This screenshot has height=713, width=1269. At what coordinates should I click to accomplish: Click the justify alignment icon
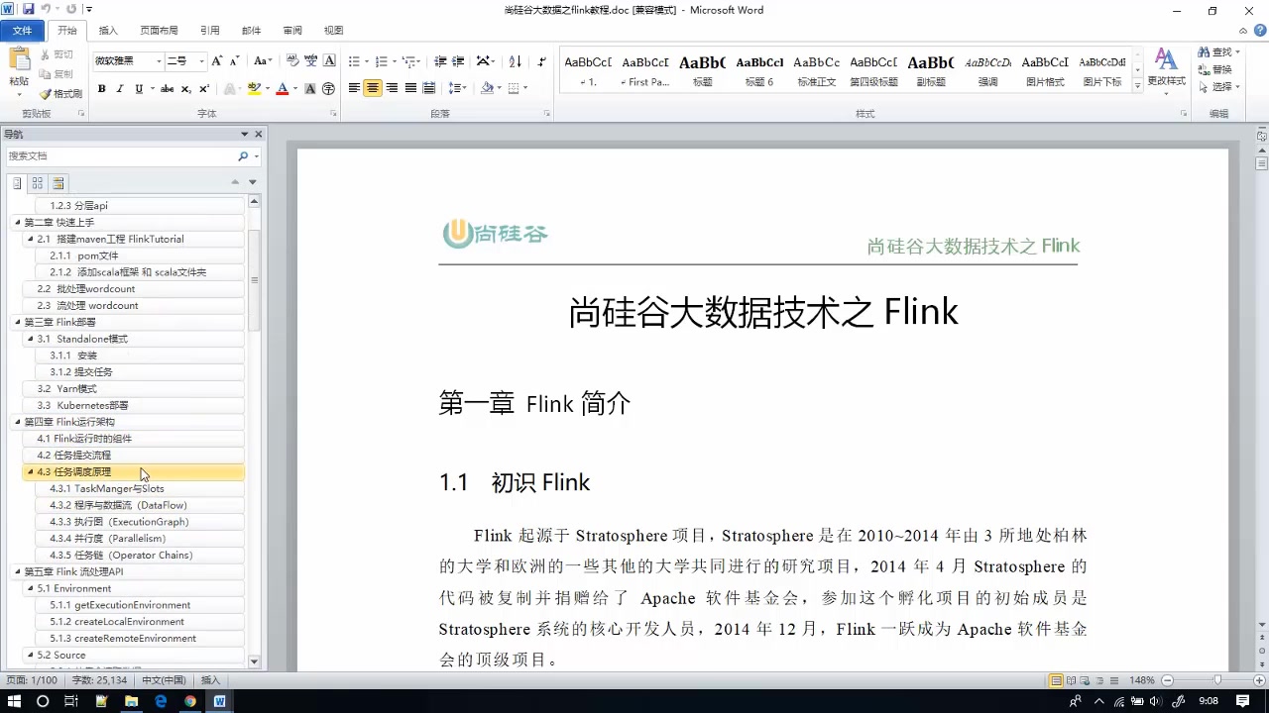[410, 88]
